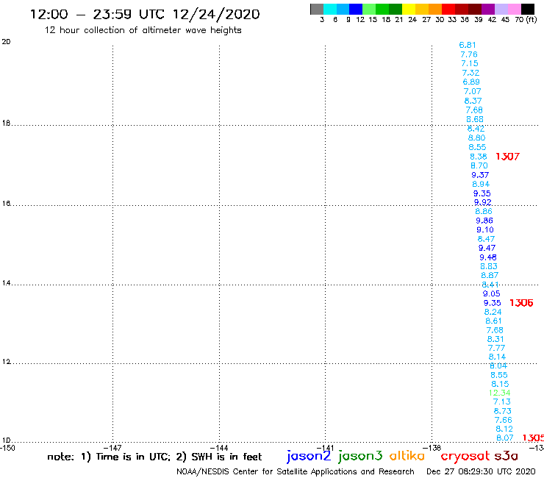Click the wave height value 8.86
This screenshot has height=478, width=544.
(484, 211)
